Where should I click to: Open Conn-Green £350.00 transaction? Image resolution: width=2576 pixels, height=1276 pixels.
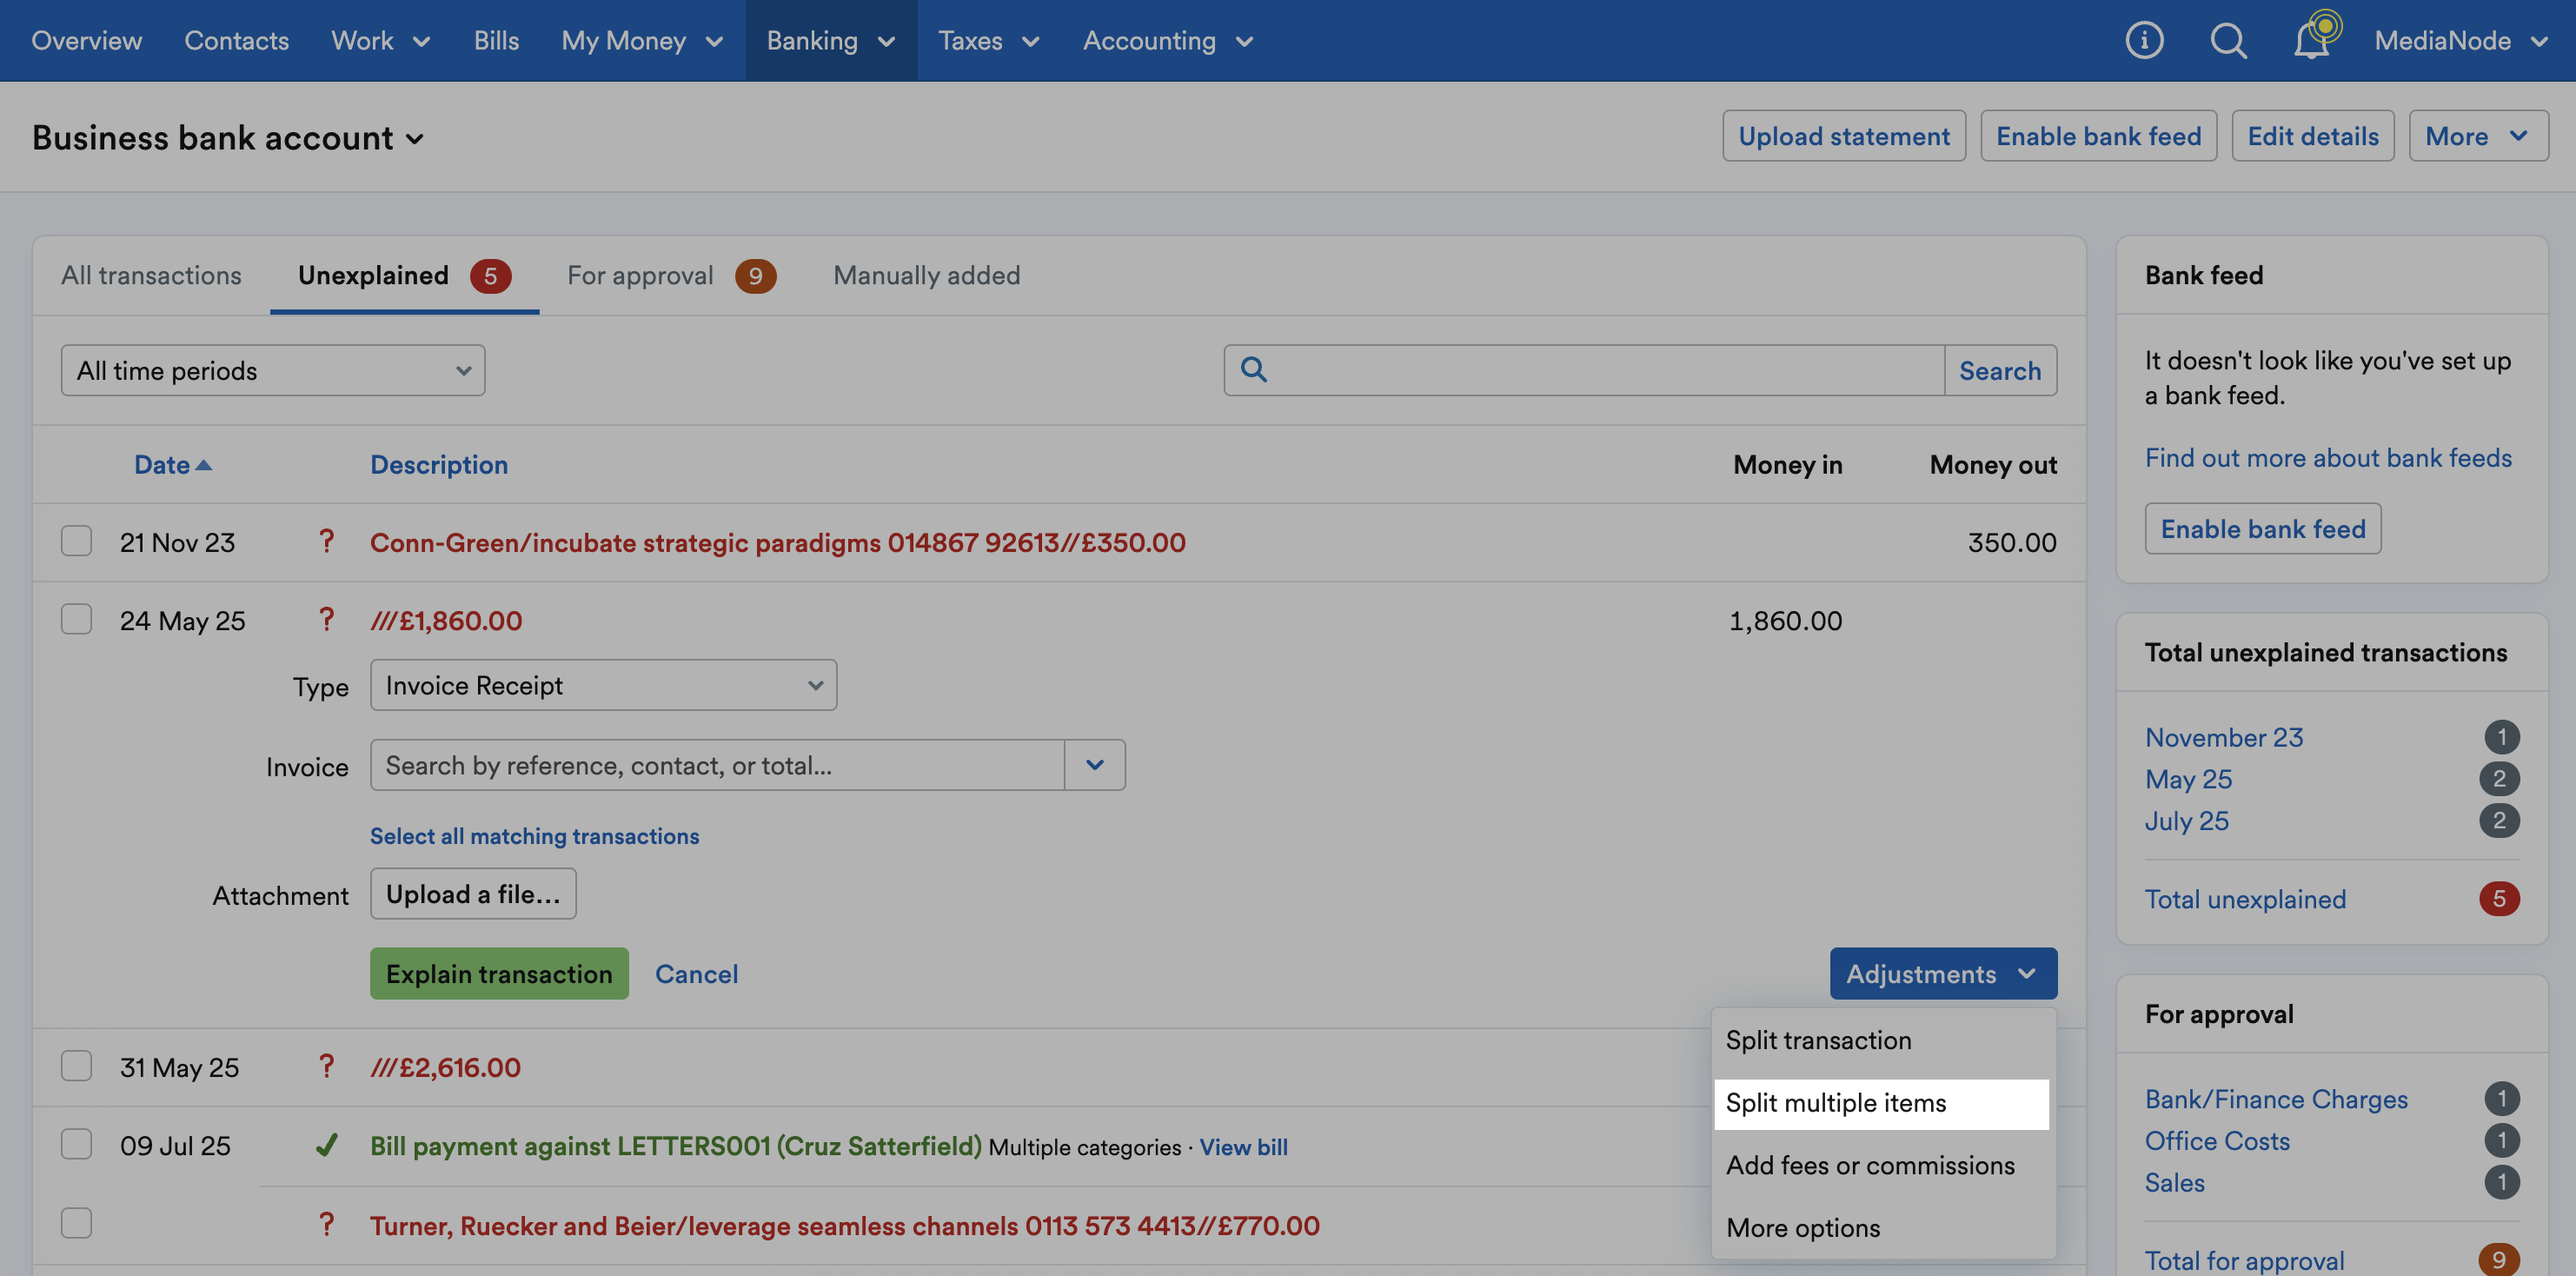pos(777,542)
